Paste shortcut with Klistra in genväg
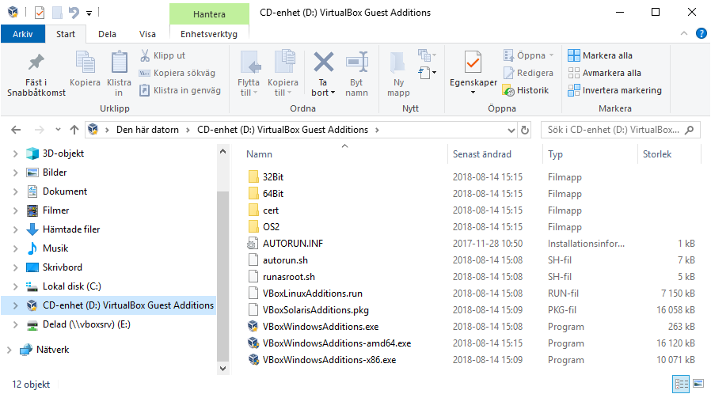The width and height of the screenshot is (711, 394). click(x=180, y=90)
